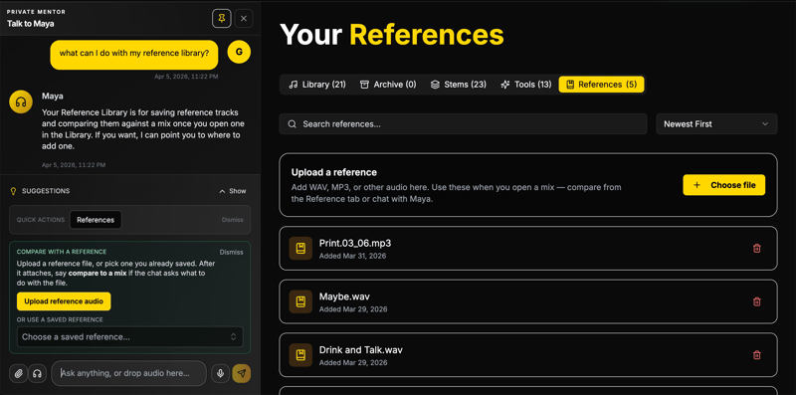
Task: Click the 'Upload a reference' heading
Action: [x=334, y=172]
